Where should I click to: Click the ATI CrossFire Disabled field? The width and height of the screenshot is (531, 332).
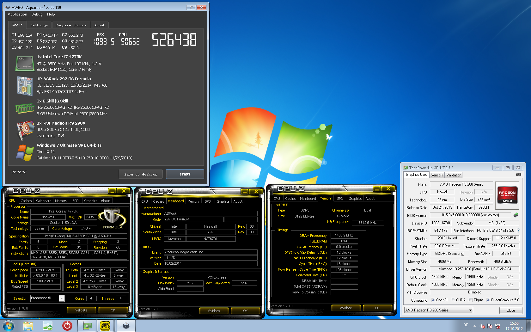(475, 292)
